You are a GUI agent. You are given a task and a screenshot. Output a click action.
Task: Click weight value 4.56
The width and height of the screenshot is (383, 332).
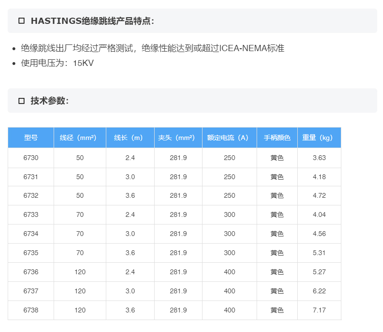(319, 234)
